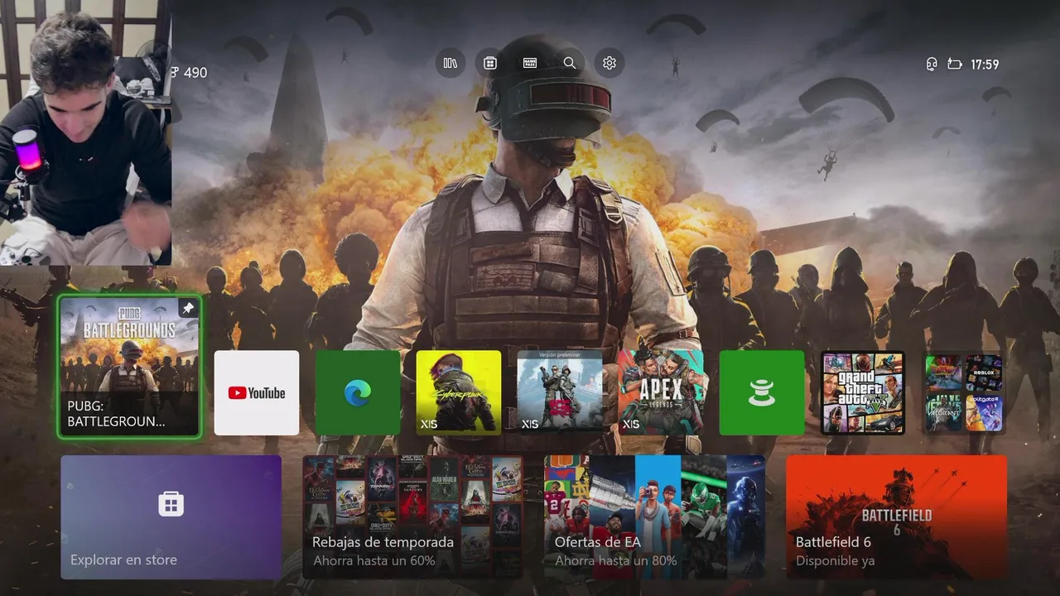Open the green joystick app tile
The height and width of the screenshot is (596, 1060).
tap(762, 392)
